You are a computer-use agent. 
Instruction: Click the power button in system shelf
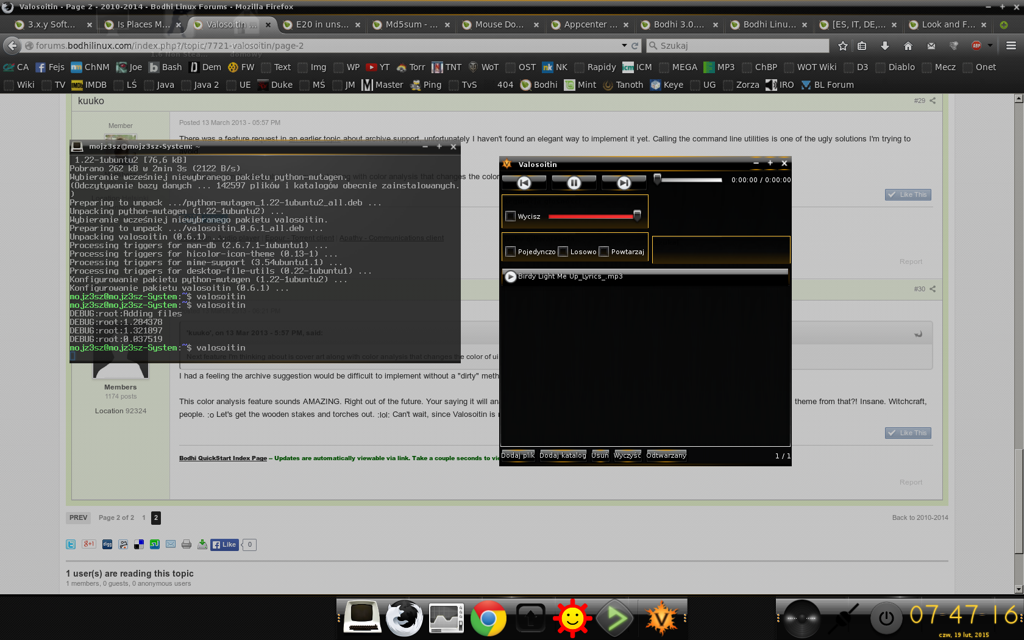coord(886,618)
